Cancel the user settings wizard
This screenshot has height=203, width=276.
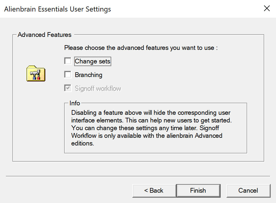click(x=248, y=191)
